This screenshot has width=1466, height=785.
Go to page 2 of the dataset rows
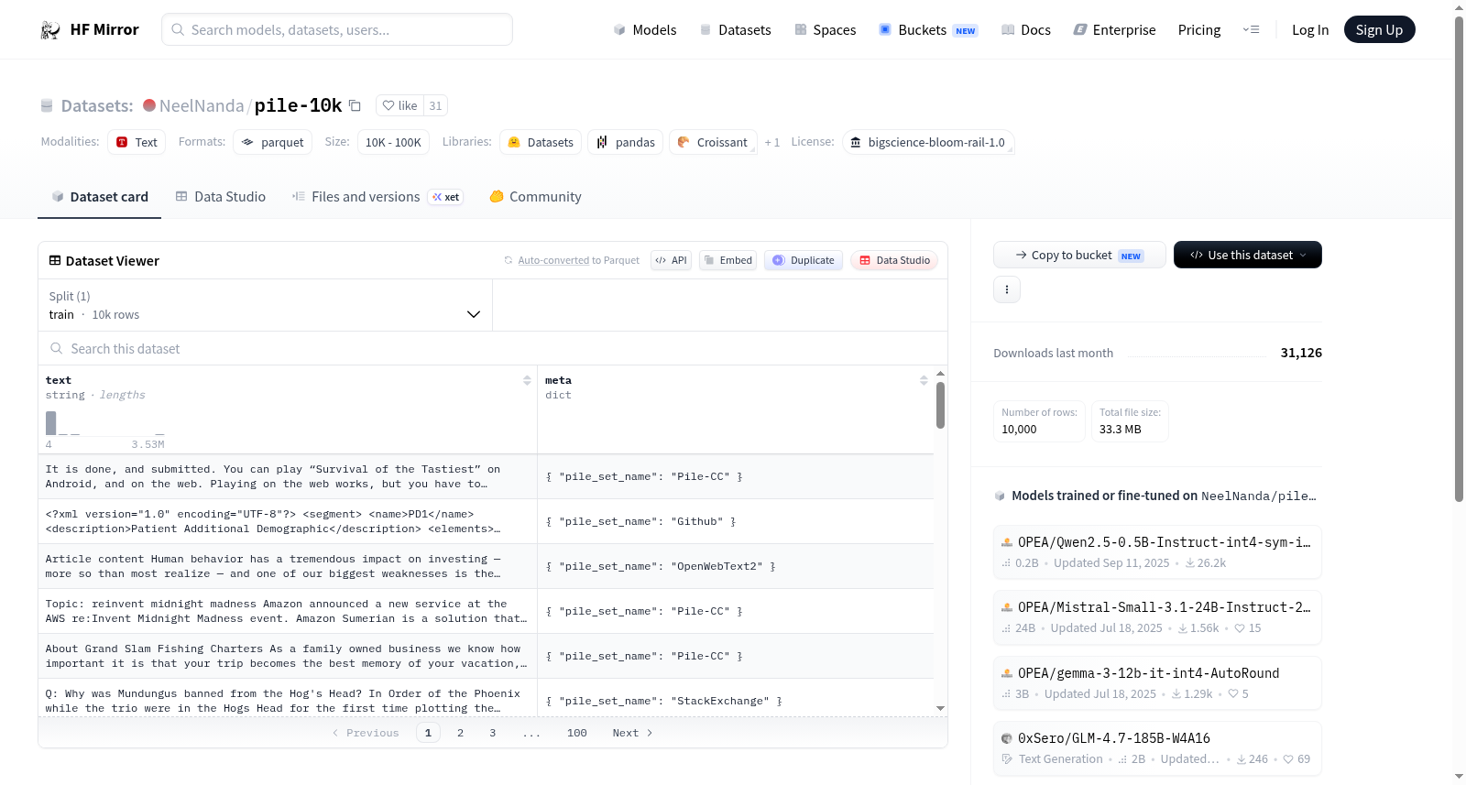coord(461,733)
